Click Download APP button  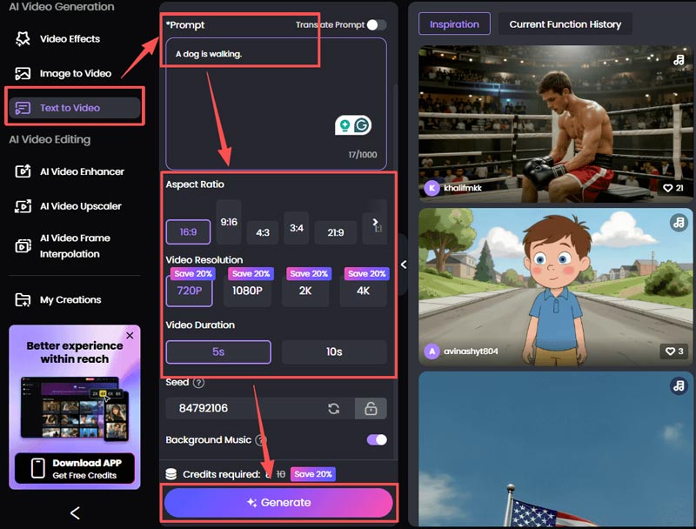tap(75, 469)
